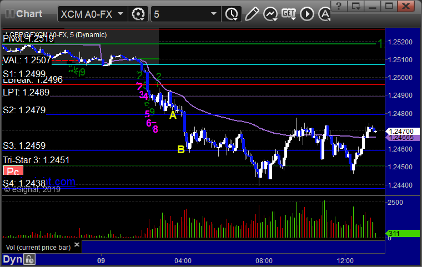Open the studies line-chart icon
This screenshot has width=422, height=267.
coord(270,14)
